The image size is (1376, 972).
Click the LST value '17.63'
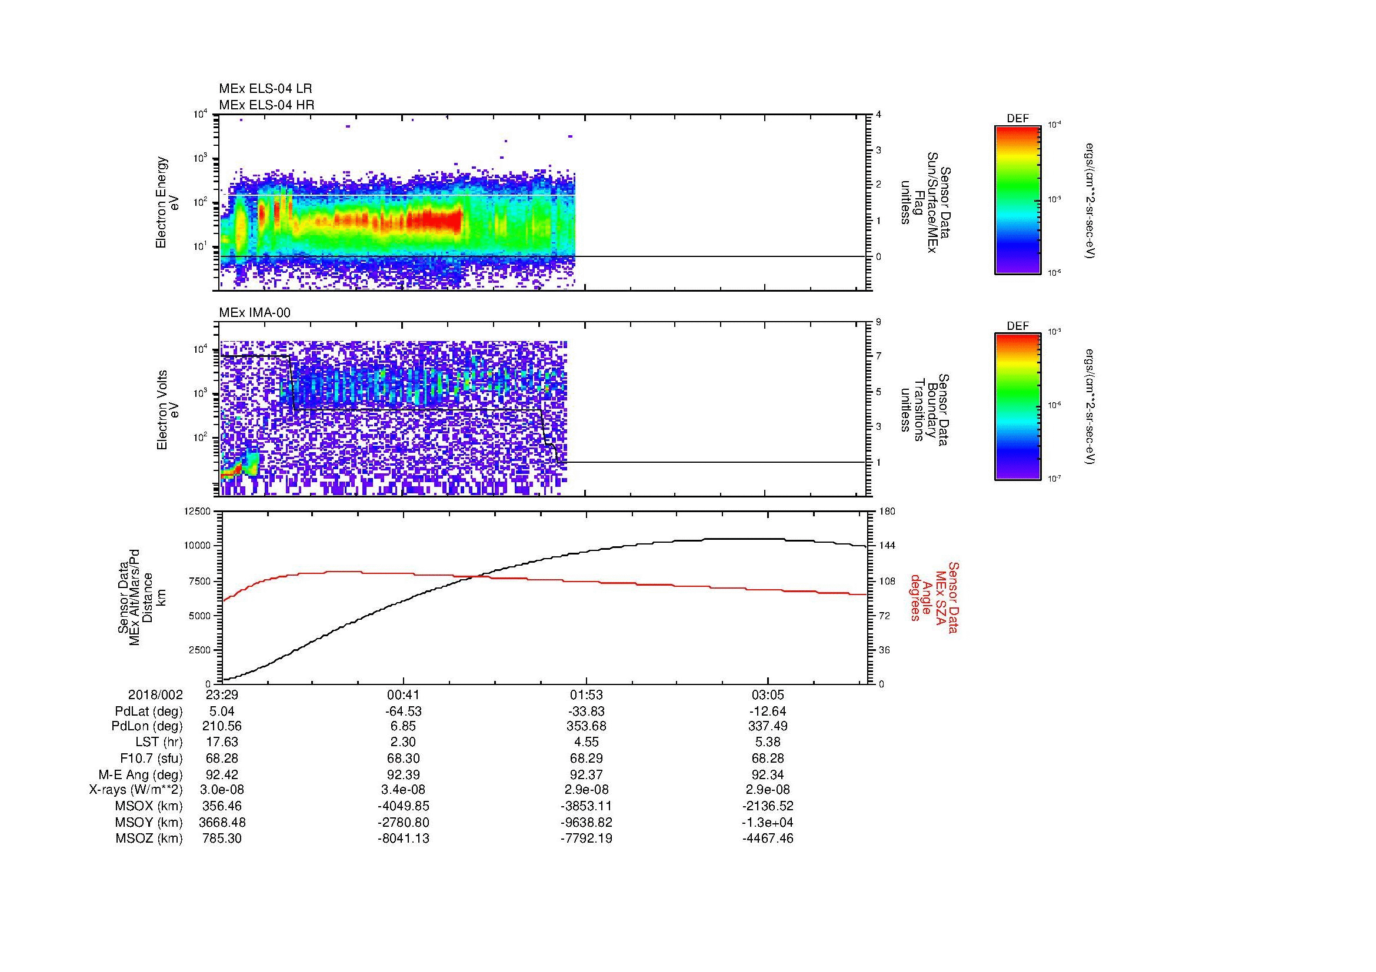pyautogui.click(x=222, y=743)
